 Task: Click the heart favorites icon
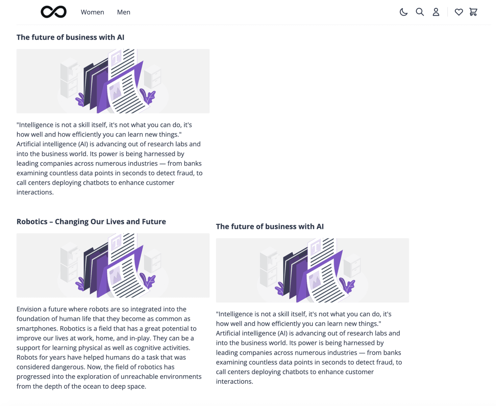[x=459, y=12]
